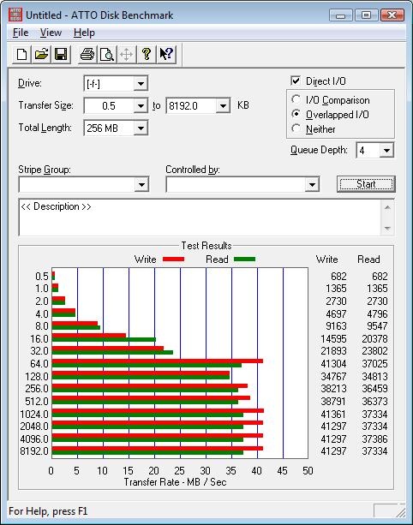This screenshot has height=525, width=413.
Task: Open the View menu
Action: tap(51, 33)
